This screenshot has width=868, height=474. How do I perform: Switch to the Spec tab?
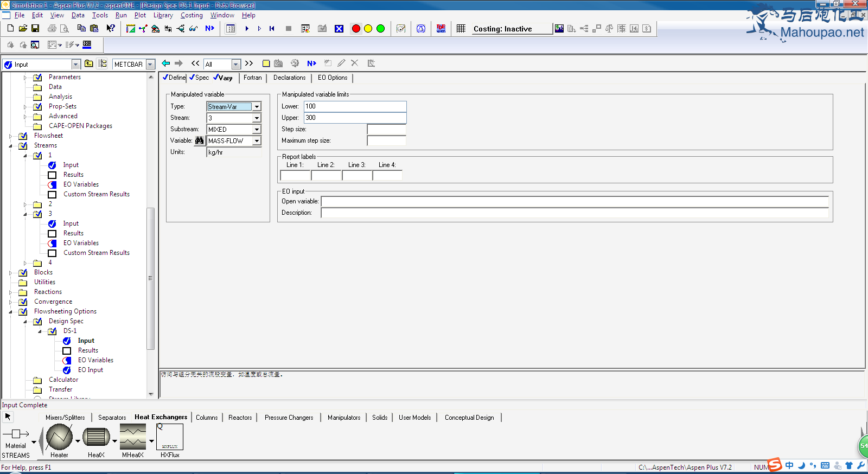(199, 78)
